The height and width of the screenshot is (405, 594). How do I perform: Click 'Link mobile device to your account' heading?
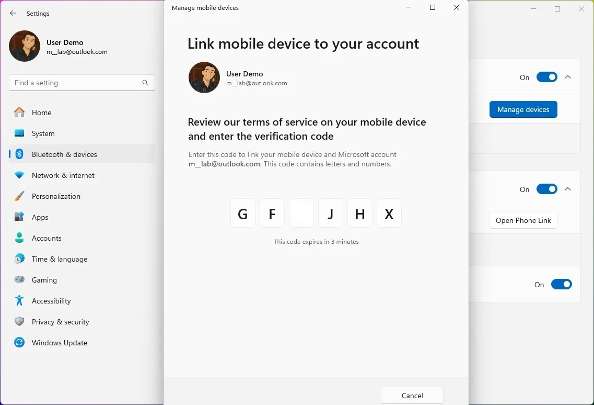point(303,44)
